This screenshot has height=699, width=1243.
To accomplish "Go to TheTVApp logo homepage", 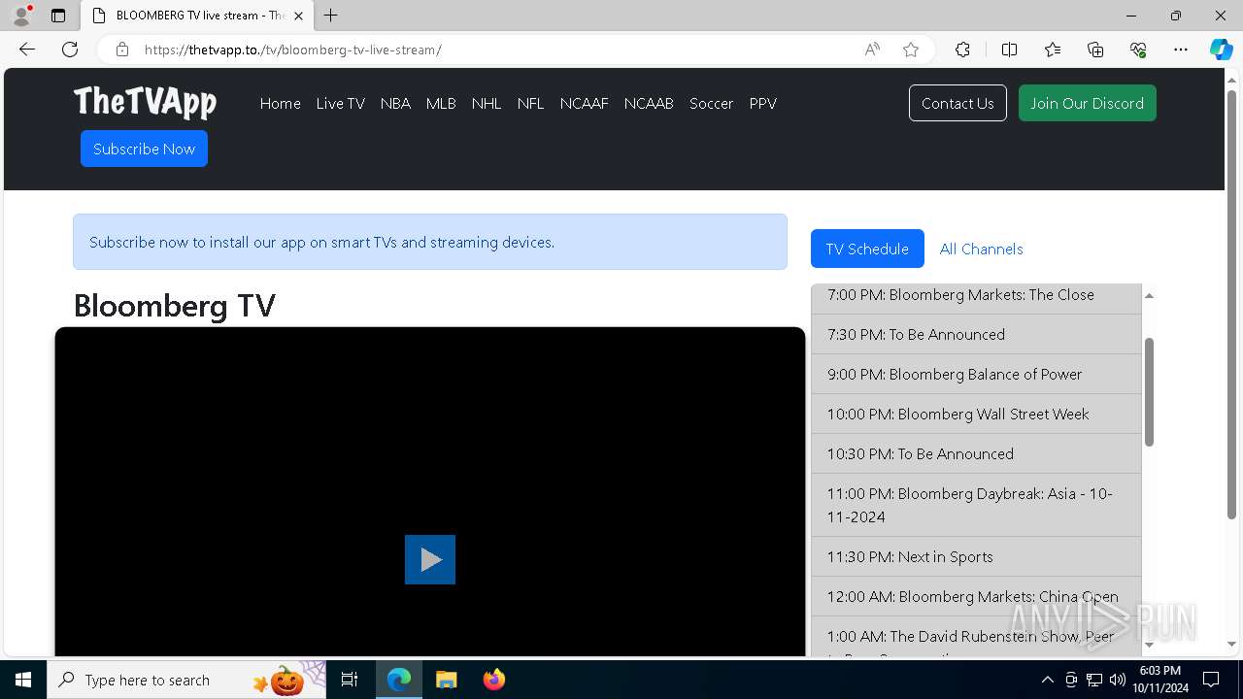I will pos(145,102).
